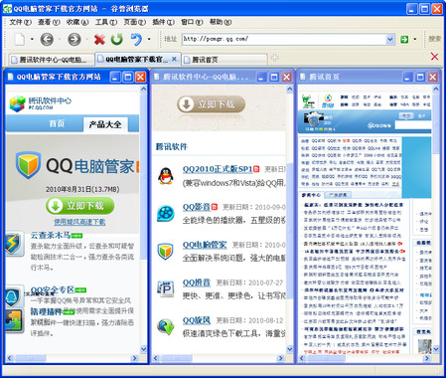446x378 pixels.
Task: Click the search box in the 腾讯首页 window
Action: pyautogui.click(x=413, y=125)
